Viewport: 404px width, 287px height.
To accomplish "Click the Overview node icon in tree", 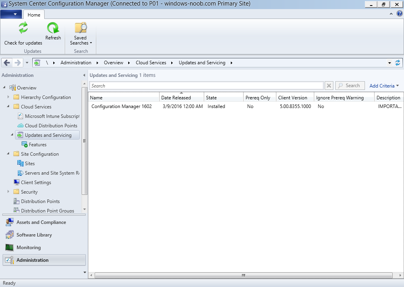I will tap(13, 88).
